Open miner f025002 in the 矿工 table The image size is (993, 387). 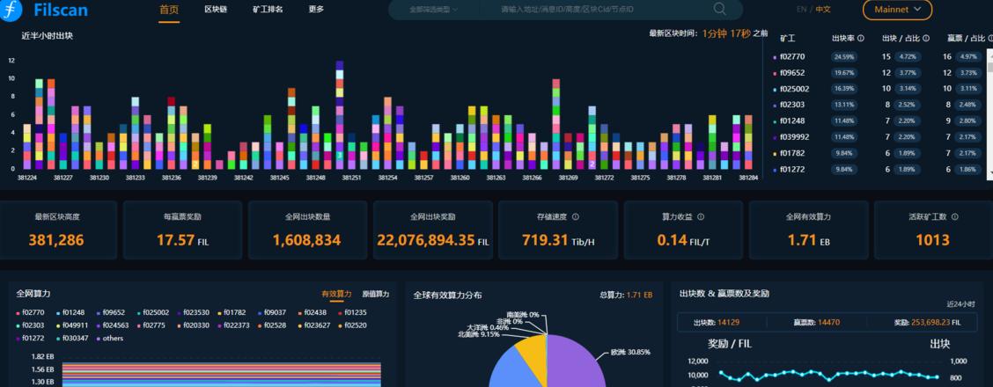click(x=794, y=89)
